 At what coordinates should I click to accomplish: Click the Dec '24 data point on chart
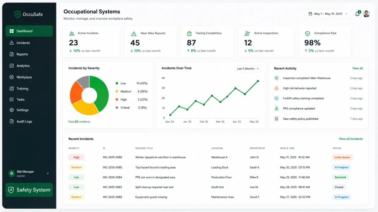170,115
